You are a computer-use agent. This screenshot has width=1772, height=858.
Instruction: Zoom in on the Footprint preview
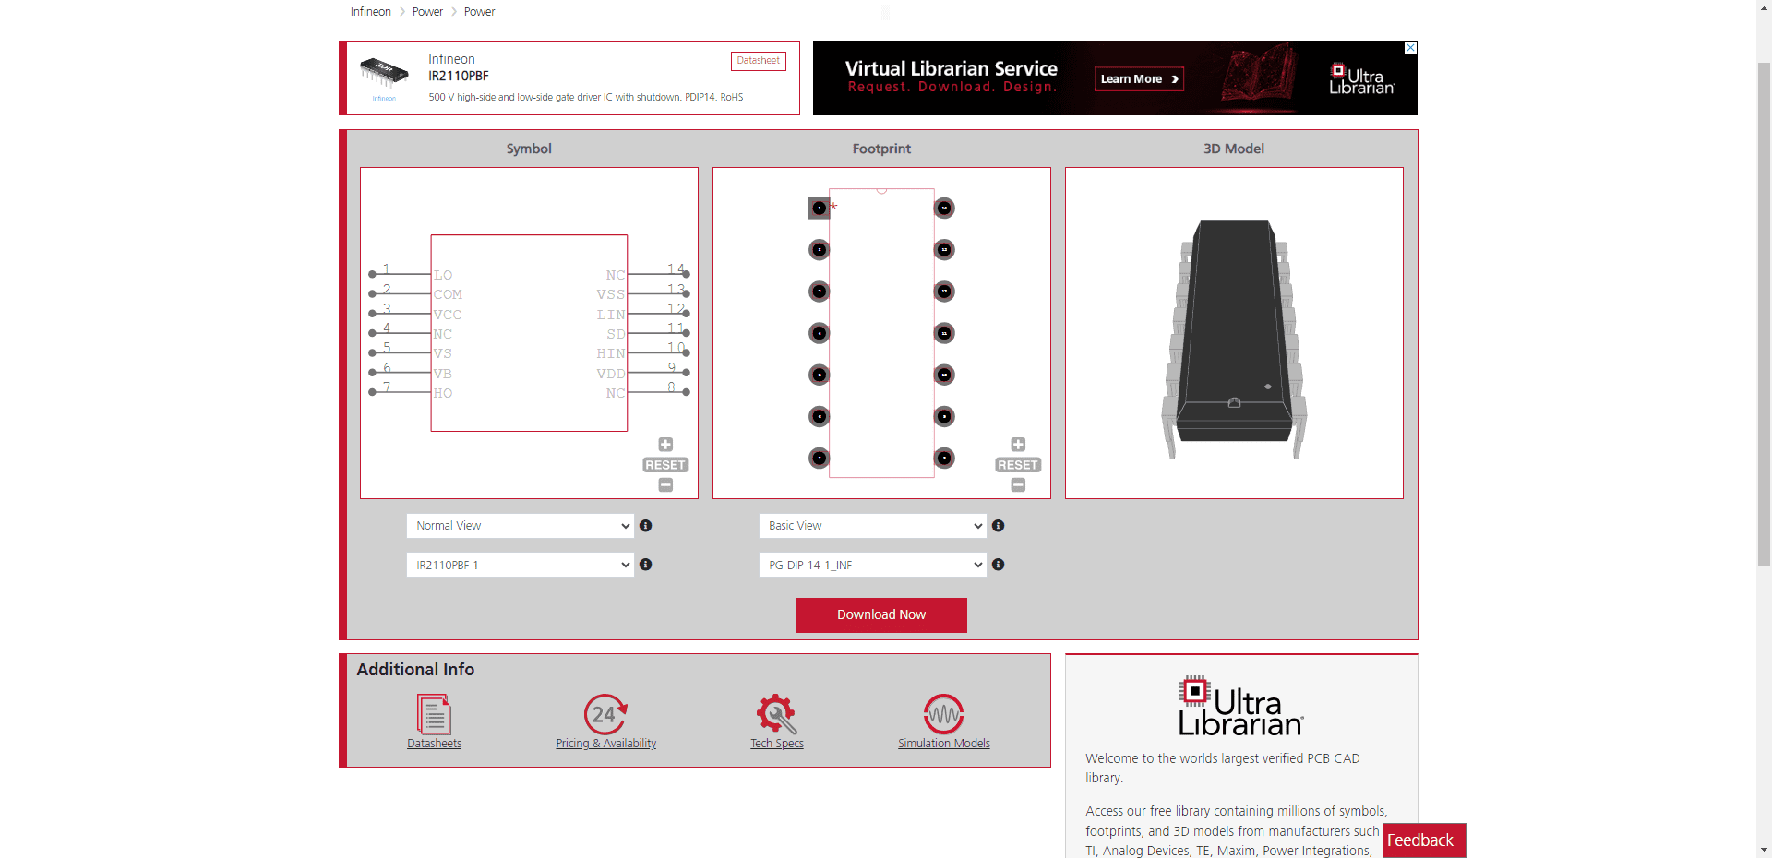click(x=1018, y=445)
